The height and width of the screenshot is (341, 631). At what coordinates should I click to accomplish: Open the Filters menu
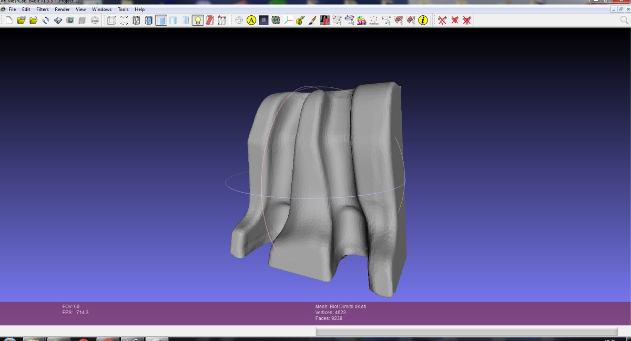point(43,9)
